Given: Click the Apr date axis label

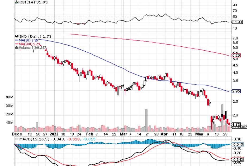Looking at the screenshot, I should [x=164, y=134].
